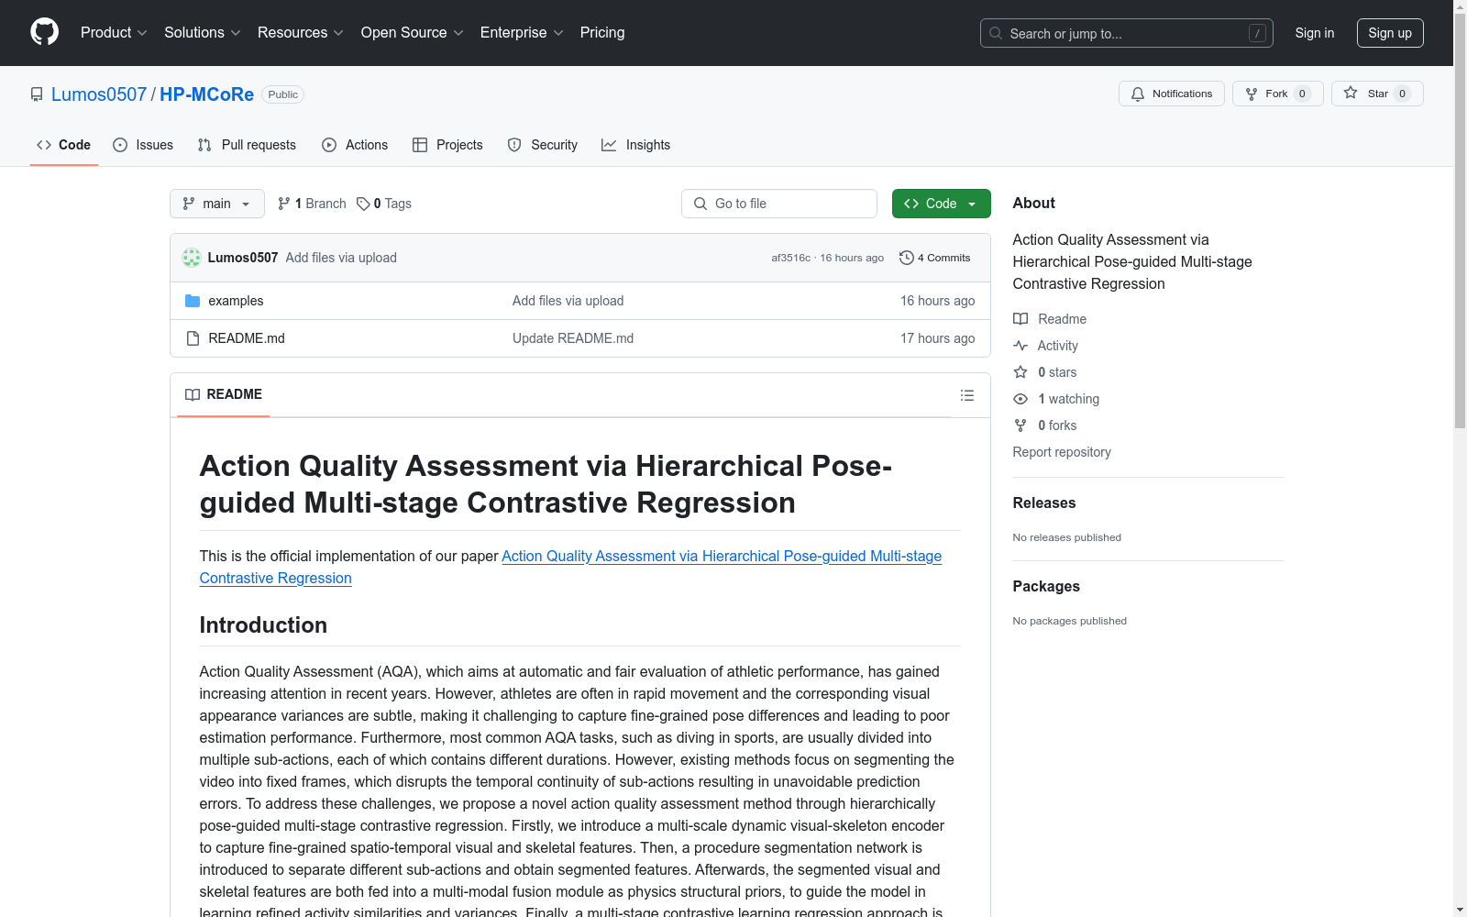Click the Introduction heading
This screenshot has height=917, width=1467.
pos(263,624)
